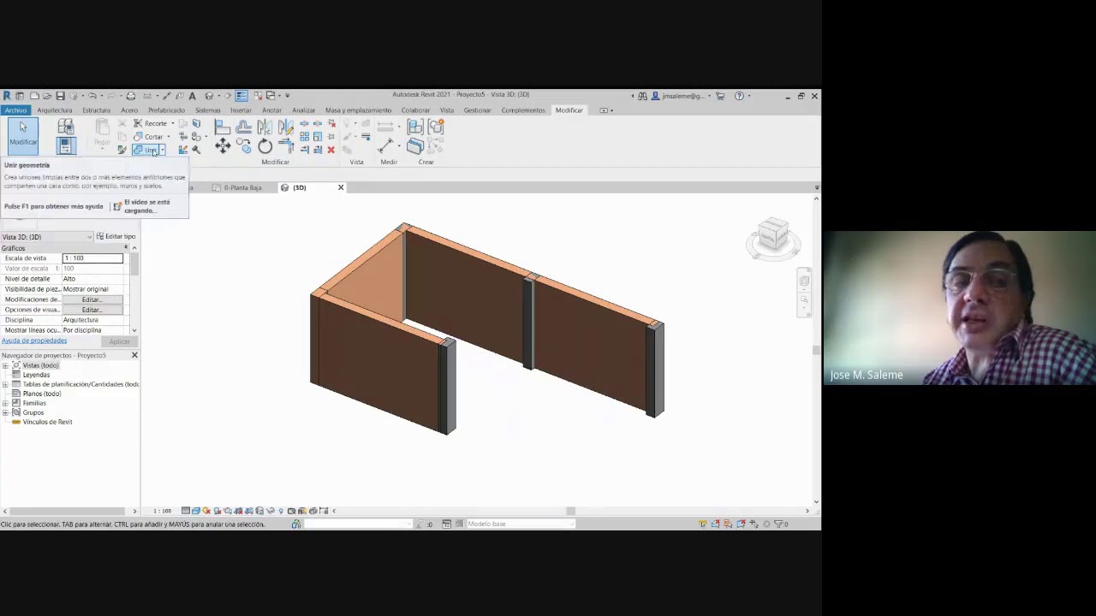Select the Rotate tool icon
Image resolution: width=1096 pixels, height=616 pixels.
pyautogui.click(x=265, y=146)
